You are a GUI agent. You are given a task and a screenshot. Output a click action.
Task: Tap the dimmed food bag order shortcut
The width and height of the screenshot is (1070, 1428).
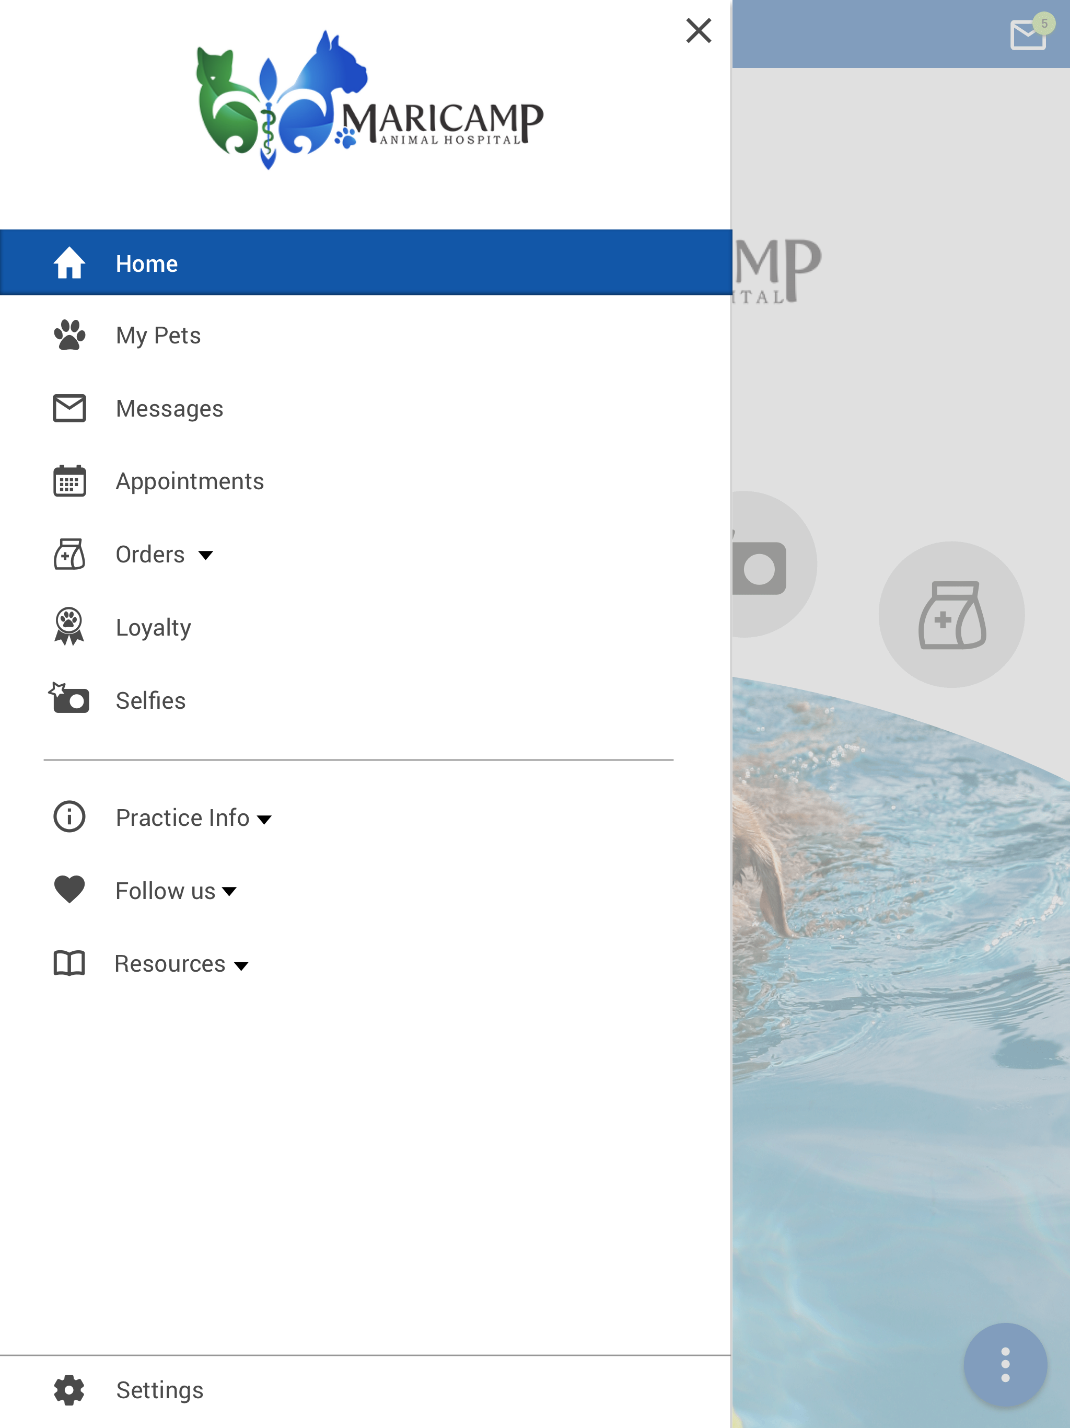pos(951,614)
